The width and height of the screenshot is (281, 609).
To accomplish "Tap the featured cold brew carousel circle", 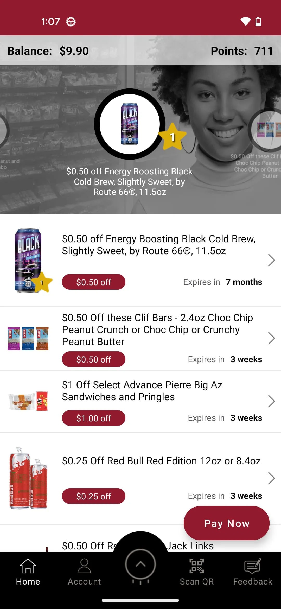I will 130,124.
